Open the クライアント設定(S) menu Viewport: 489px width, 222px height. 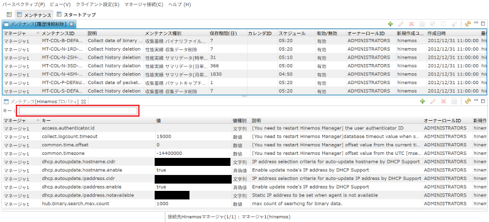pyautogui.click(x=98, y=5)
